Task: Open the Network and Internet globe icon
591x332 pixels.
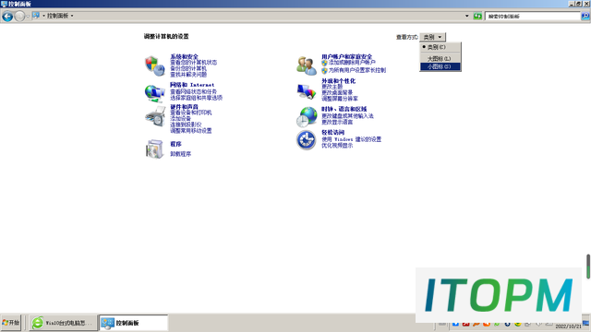Action: click(x=155, y=93)
